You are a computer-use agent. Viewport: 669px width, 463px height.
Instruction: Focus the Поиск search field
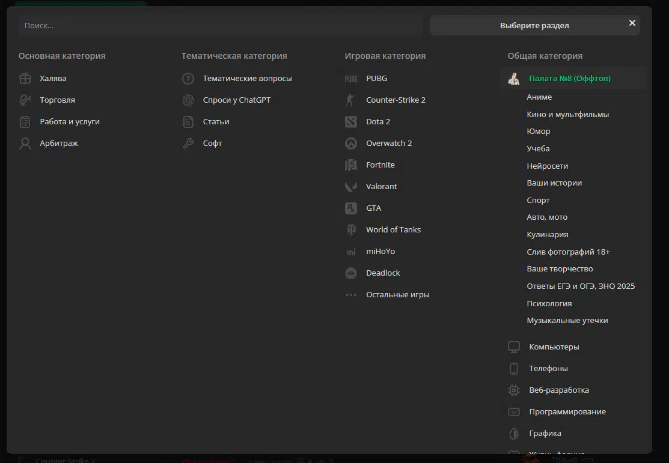[x=221, y=26]
